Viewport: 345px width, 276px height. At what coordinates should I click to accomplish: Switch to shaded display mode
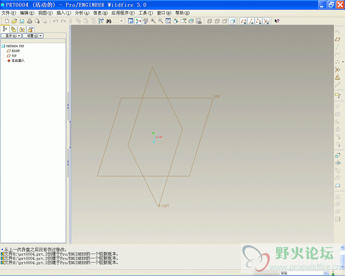point(232,21)
